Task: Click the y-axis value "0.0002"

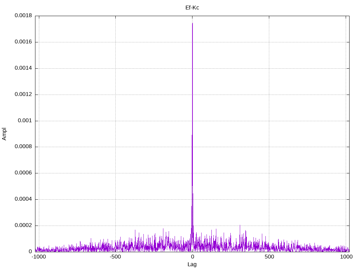Action: (23, 225)
